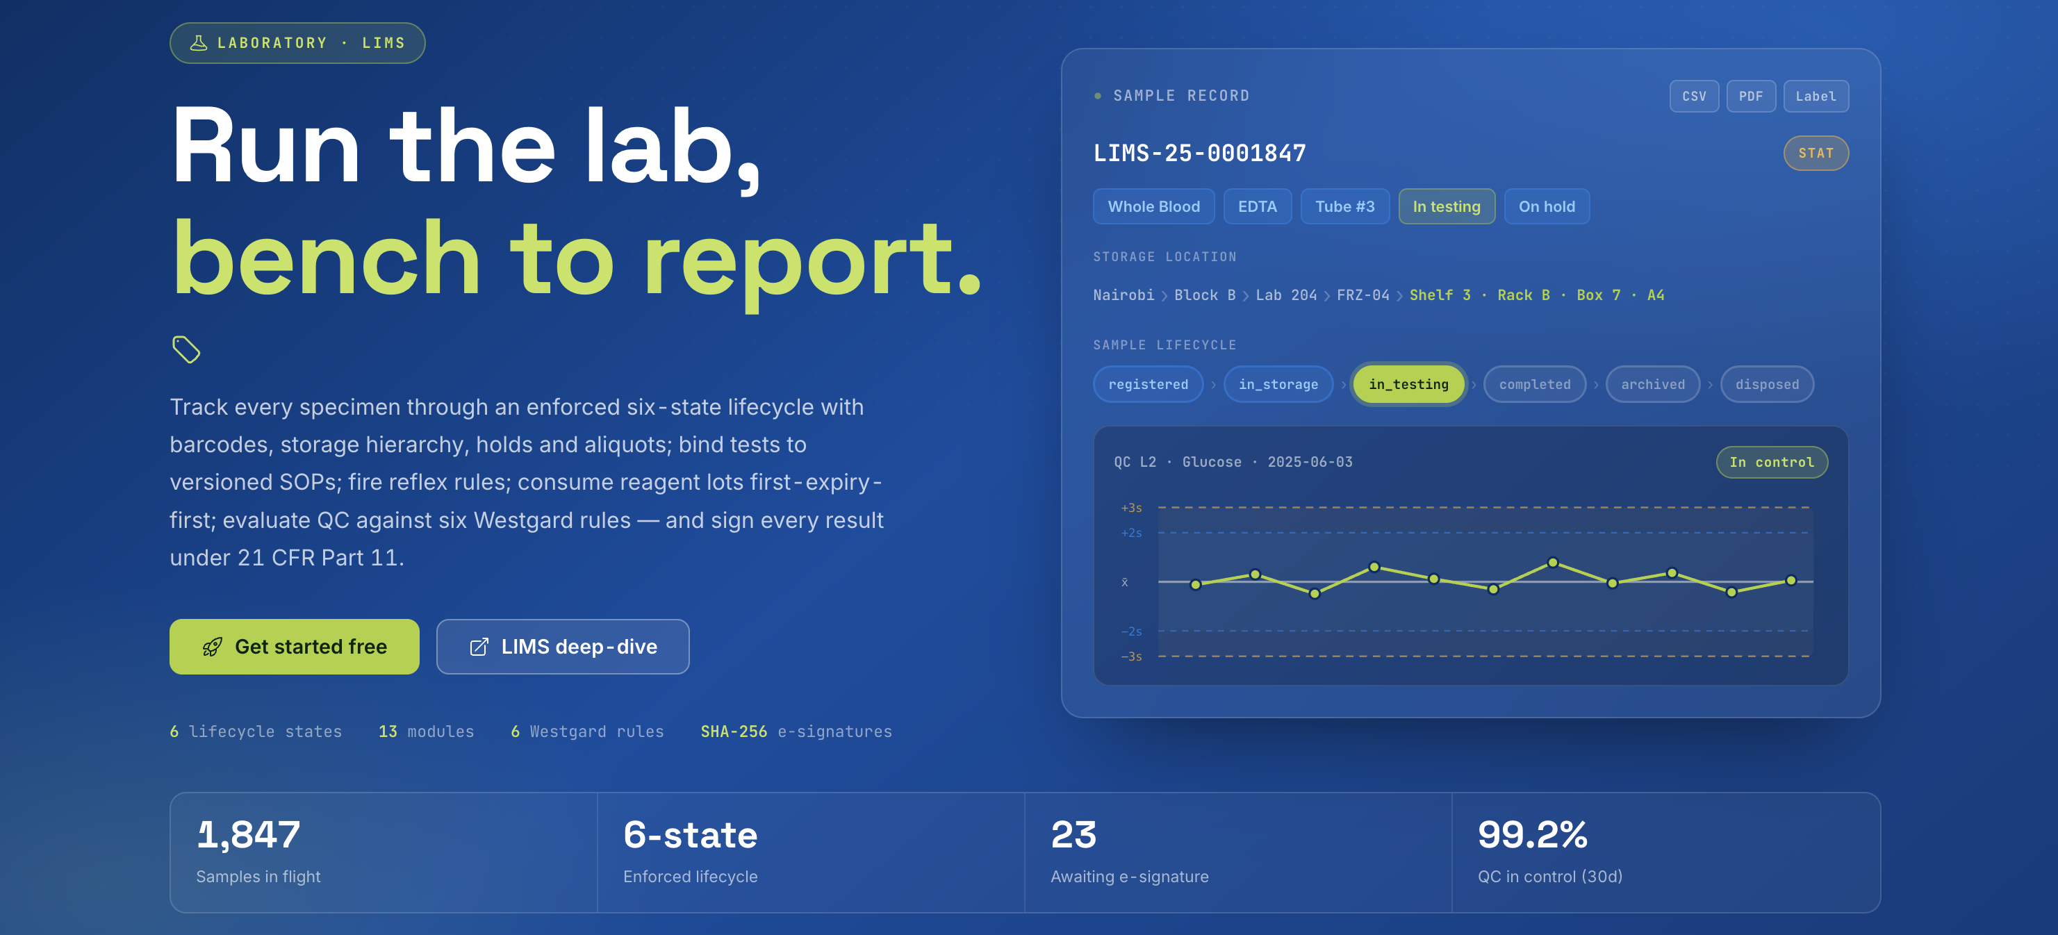
Task: Click the −2s axis label
Action: 1131,631
